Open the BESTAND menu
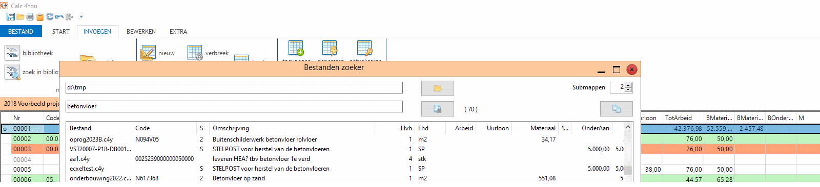The height and width of the screenshot is (187, 820). tap(20, 31)
